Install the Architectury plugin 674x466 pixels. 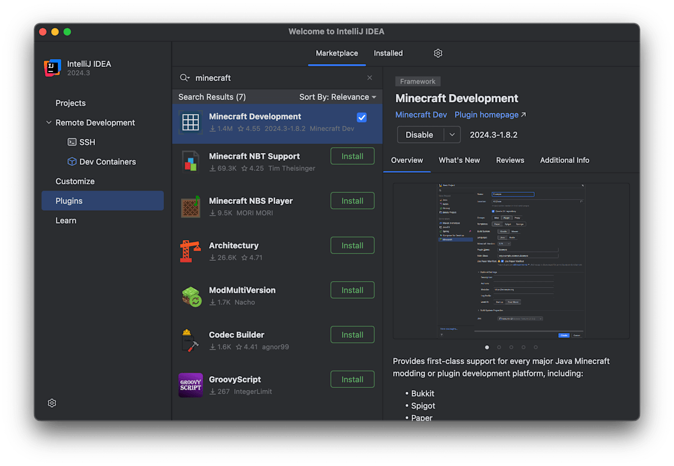(352, 245)
